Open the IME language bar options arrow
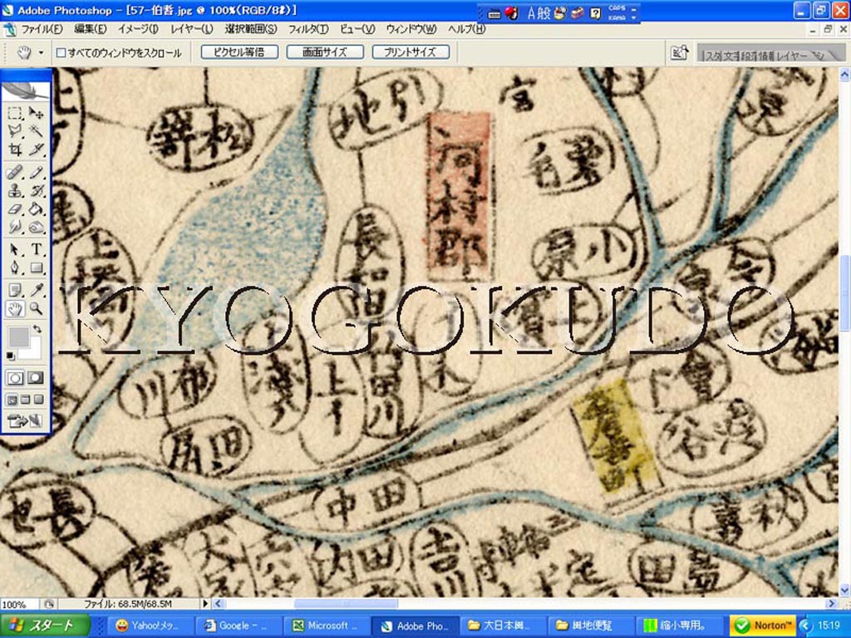Viewport: 851px width, 638px height. click(x=634, y=17)
